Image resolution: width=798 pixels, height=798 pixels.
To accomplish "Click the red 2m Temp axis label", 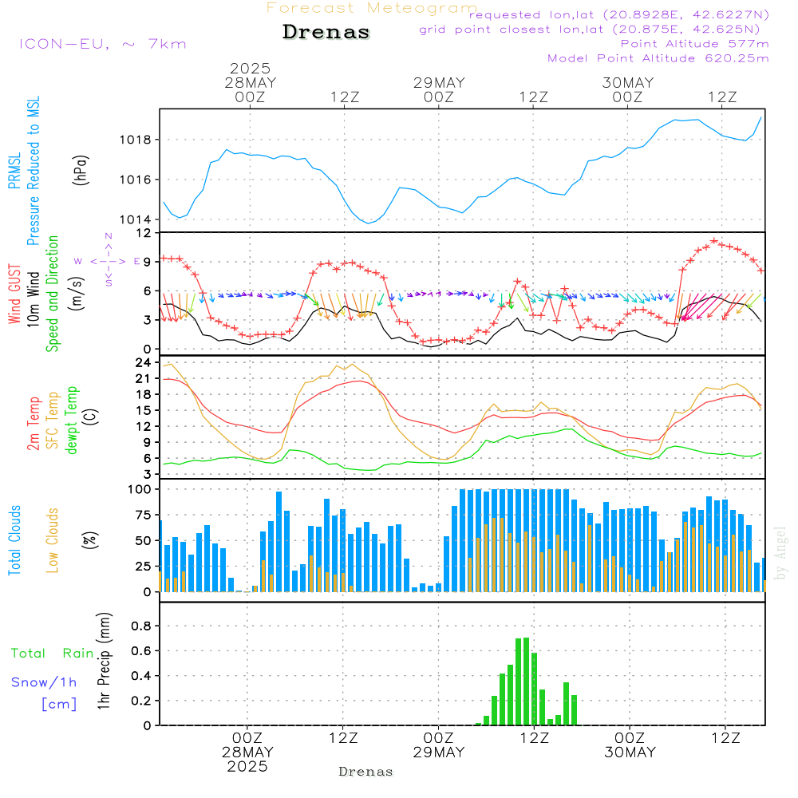I will click(34, 423).
